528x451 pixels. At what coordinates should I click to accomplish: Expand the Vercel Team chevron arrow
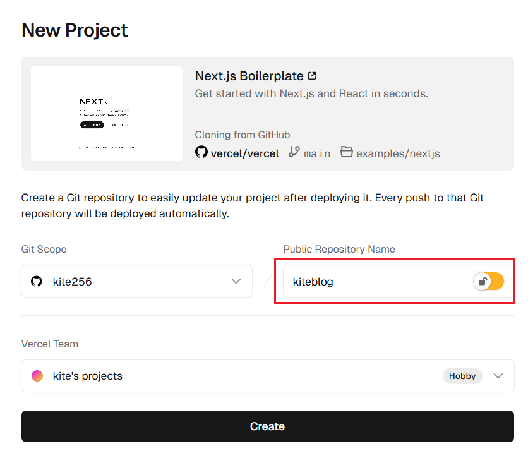click(498, 376)
